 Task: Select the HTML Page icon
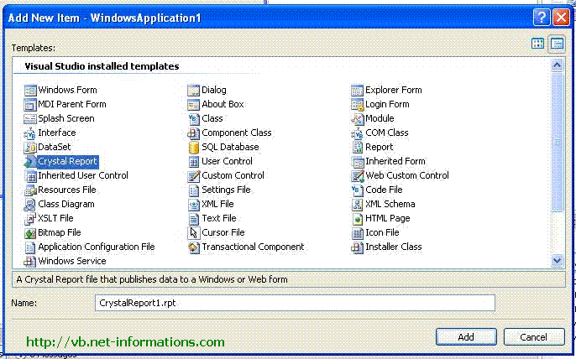pos(357,219)
